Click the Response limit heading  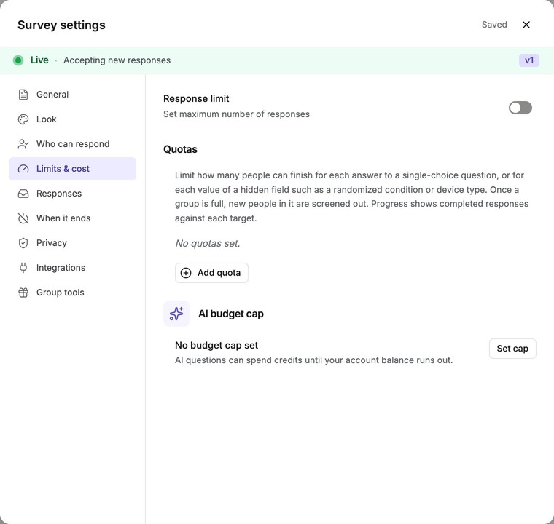[x=196, y=98]
